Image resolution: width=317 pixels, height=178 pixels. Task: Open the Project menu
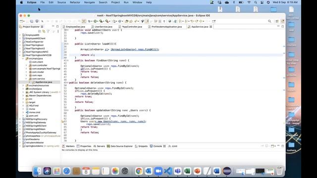(115, 2)
